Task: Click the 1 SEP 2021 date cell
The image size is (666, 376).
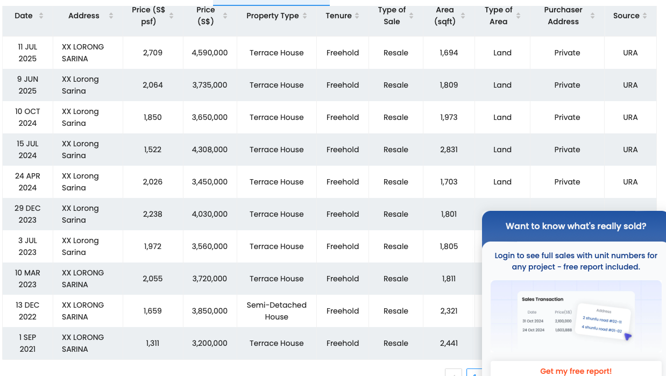Action: pyautogui.click(x=27, y=343)
